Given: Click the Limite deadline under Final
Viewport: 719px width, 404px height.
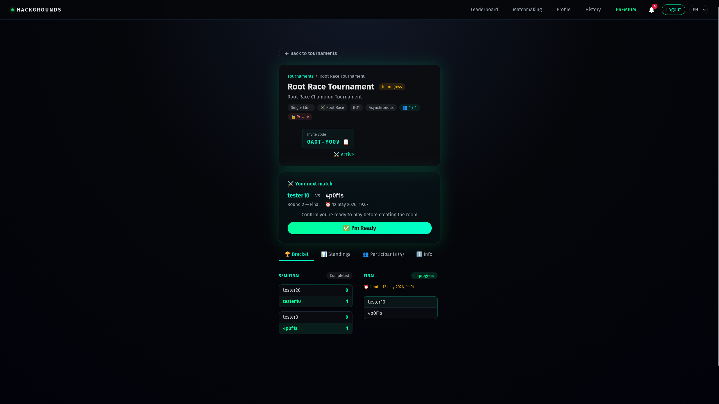Looking at the screenshot, I should (389, 287).
